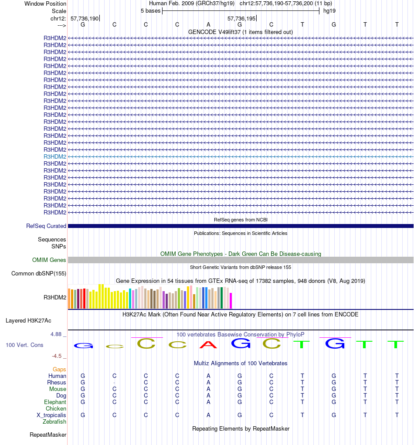Click R3HDM2 label beside GTEx bar chart
The image size is (414, 445).
pyautogui.click(x=55, y=297)
